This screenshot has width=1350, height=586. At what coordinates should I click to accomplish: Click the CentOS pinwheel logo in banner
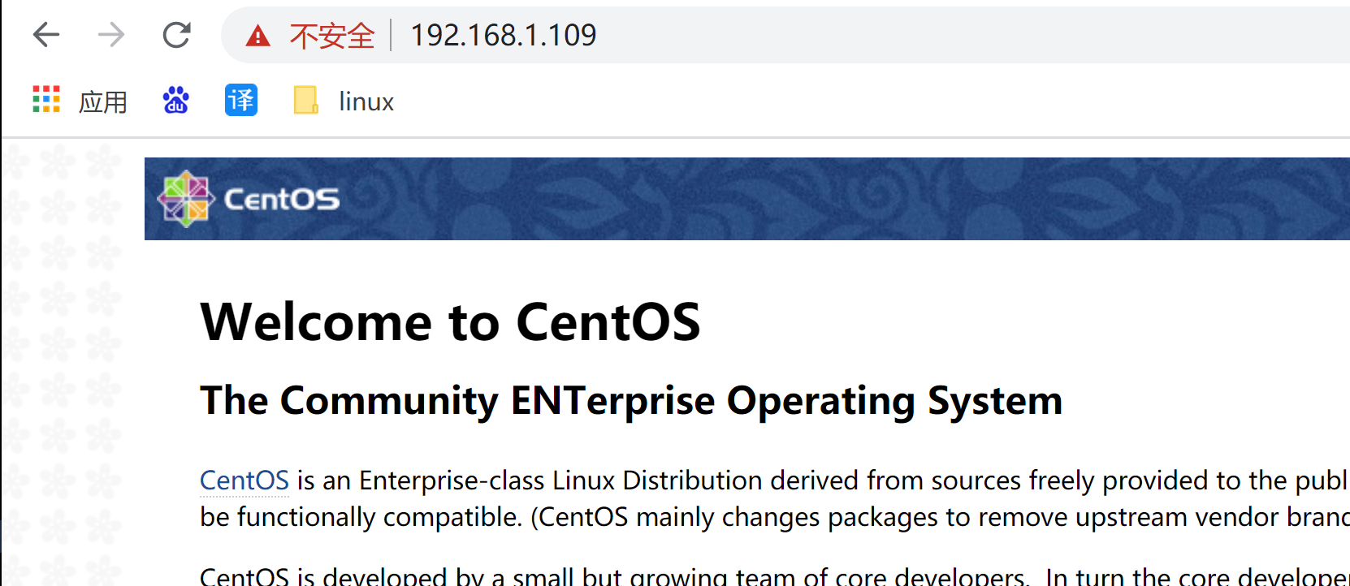point(186,199)
